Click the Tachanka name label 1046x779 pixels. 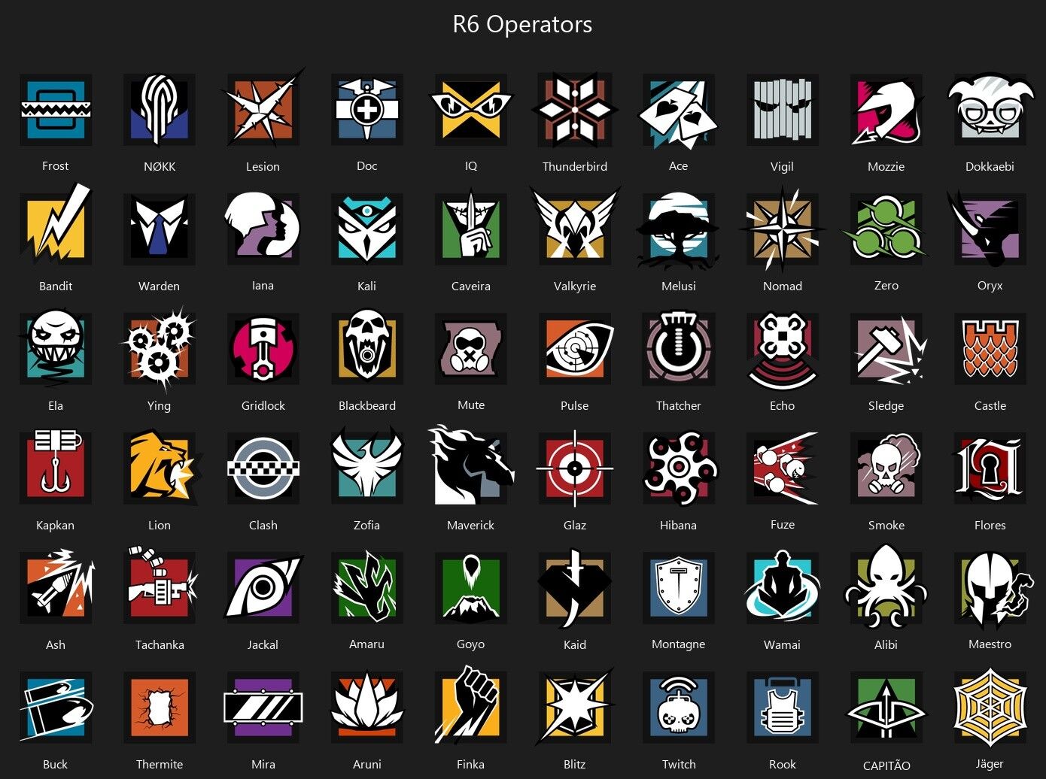160,644
